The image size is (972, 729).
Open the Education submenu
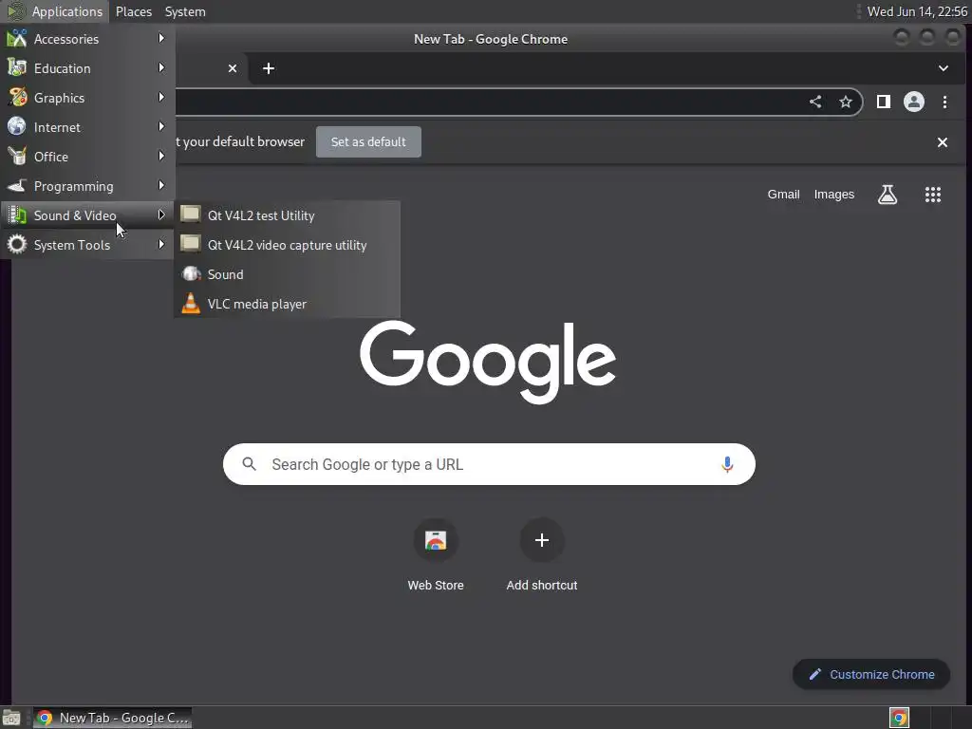86,68
